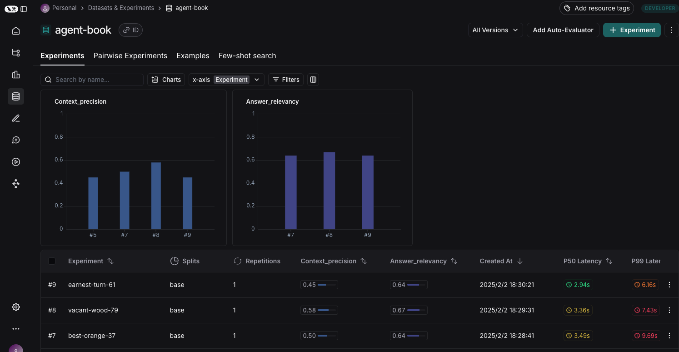Sort by Answer_relevancy column arrows
The image size is (679, 352).
(454, 261)
